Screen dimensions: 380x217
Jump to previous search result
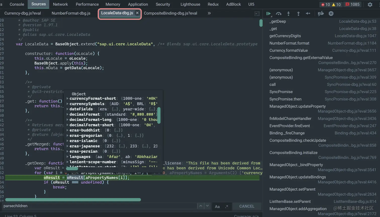pos(201,206)
